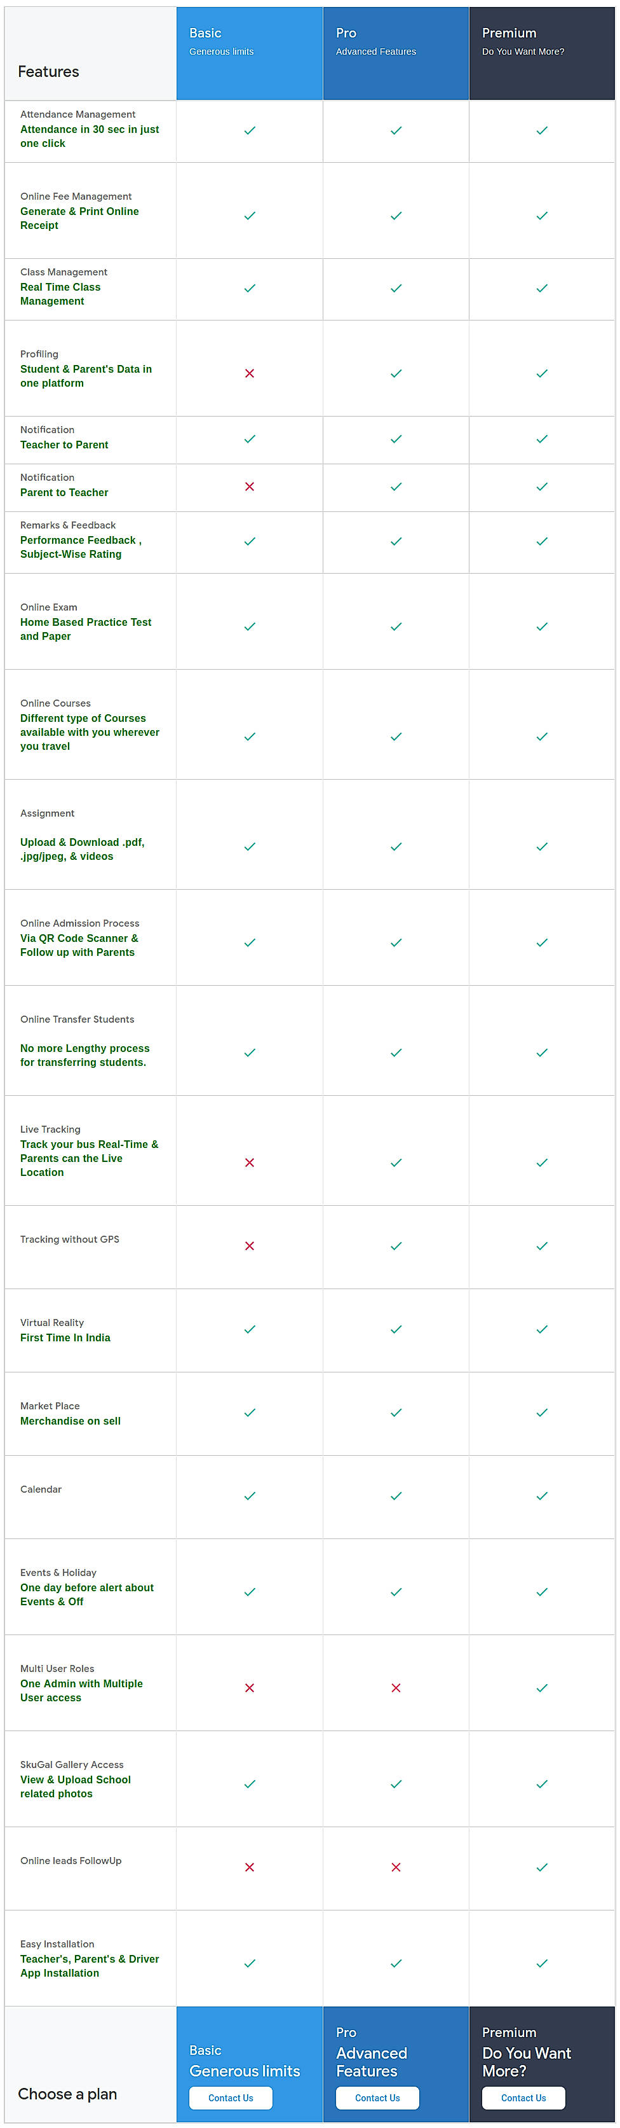Expand the Premium Do You Want More header

click(542, 53)
